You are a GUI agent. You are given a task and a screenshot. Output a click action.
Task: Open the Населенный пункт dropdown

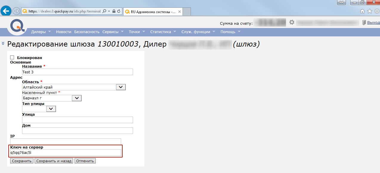click(77, 98)
